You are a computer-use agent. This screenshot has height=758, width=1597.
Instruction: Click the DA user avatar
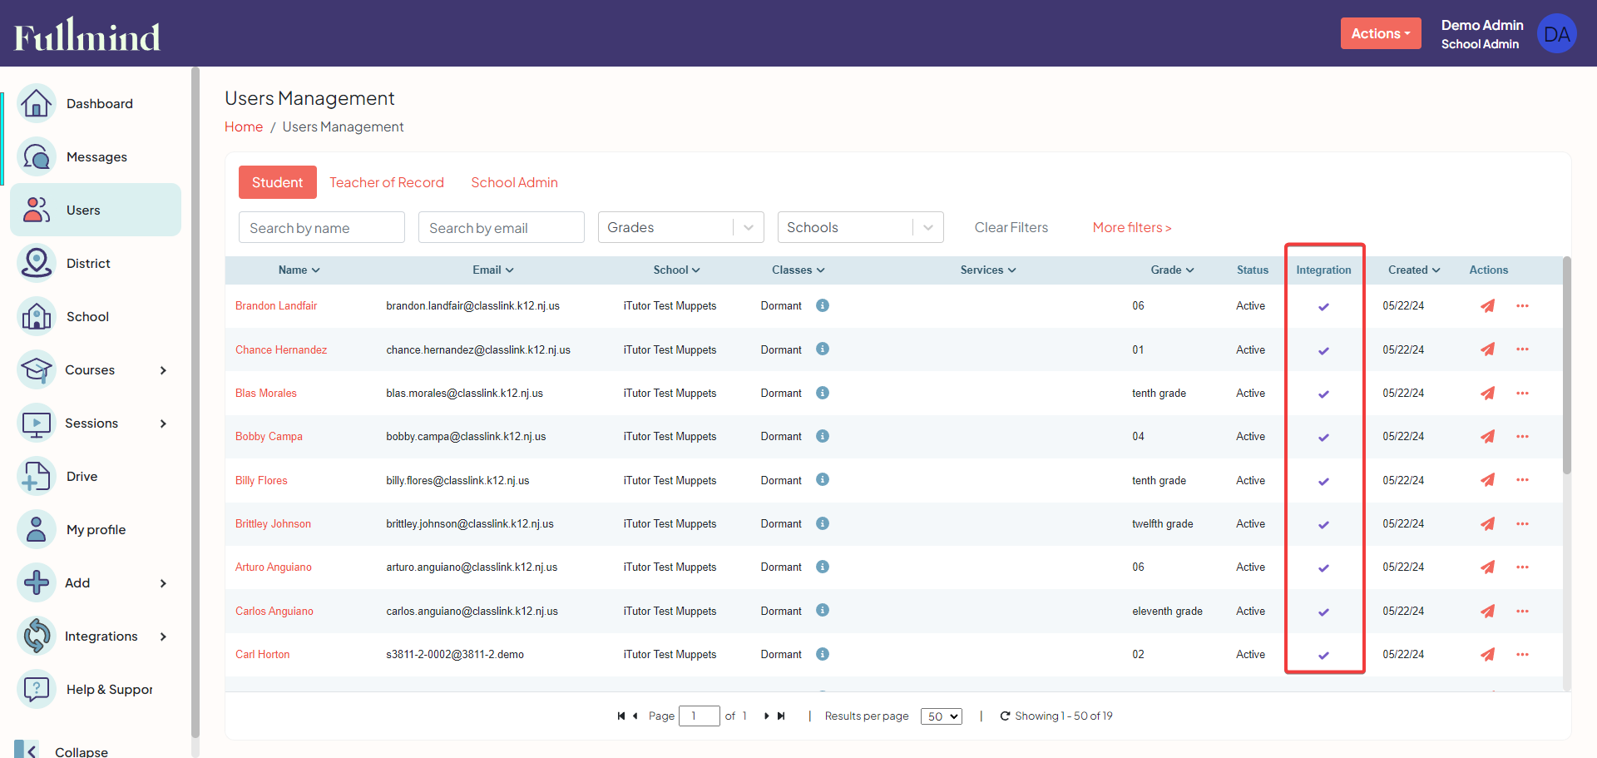tap(1556, 33)
